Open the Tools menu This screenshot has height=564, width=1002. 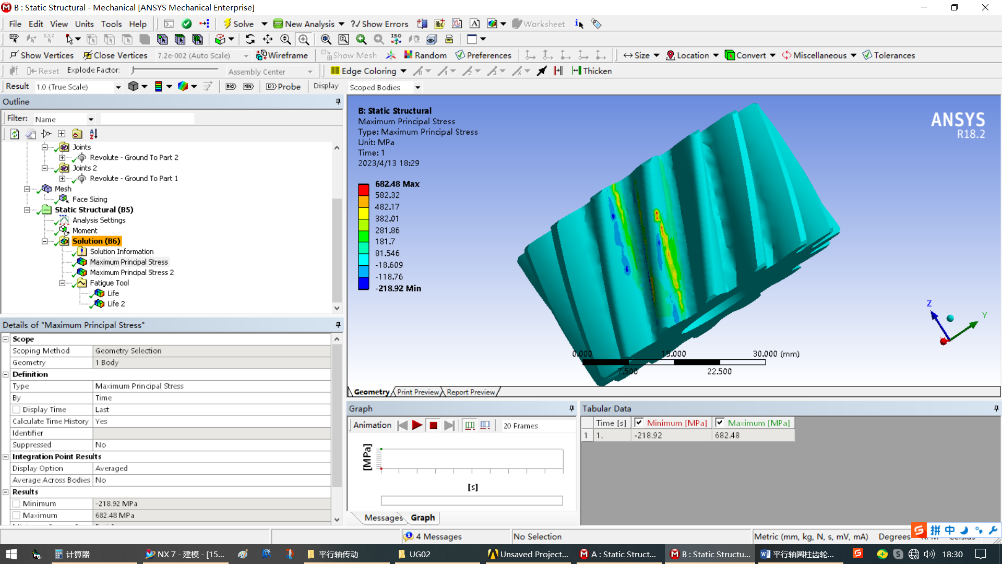(x=111, y=24)
